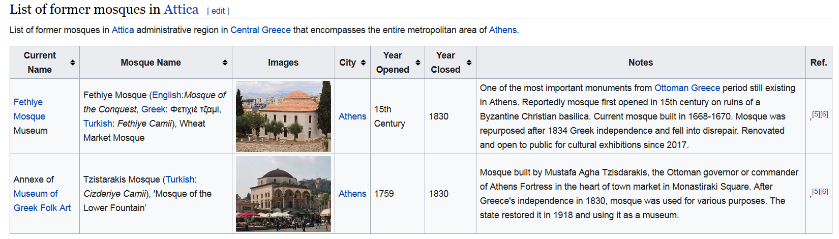Sort table by Mosque Name arrows
Screen dimensions: 839x239
(x=225, y=63)
